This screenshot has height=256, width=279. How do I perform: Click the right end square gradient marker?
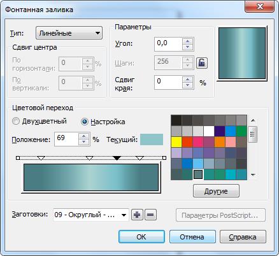[164, 158]
